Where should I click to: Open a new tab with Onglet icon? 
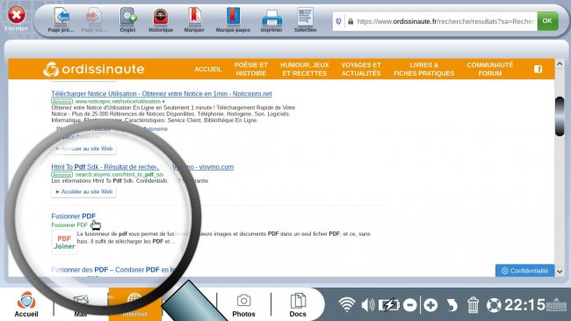tap(128, 17)
